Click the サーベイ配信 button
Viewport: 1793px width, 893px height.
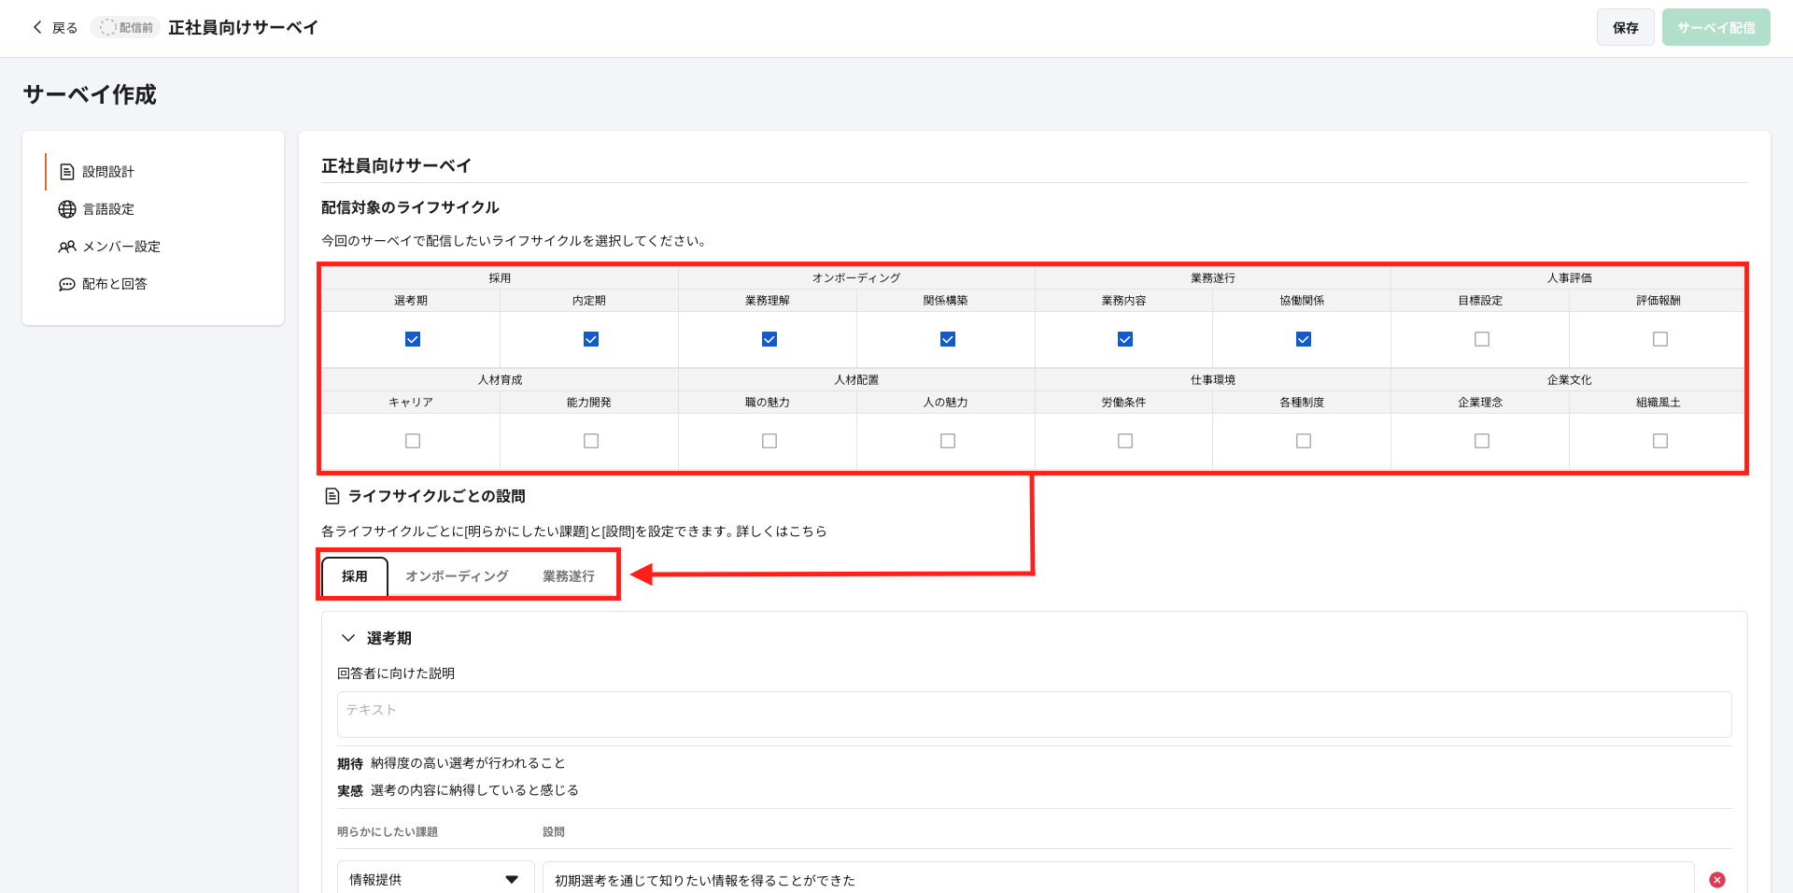[1715, 28]
